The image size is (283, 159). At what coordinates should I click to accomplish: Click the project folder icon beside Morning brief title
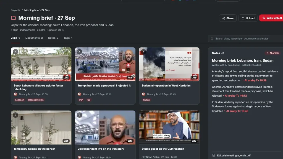pyautogui.click(x=14, y=18)
